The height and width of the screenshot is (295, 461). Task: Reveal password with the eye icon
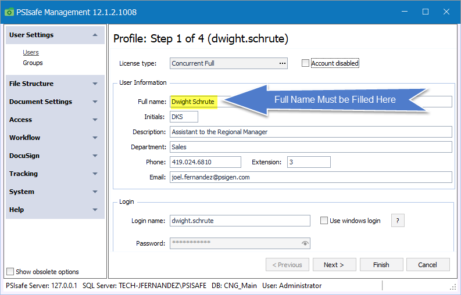(305, 243)
